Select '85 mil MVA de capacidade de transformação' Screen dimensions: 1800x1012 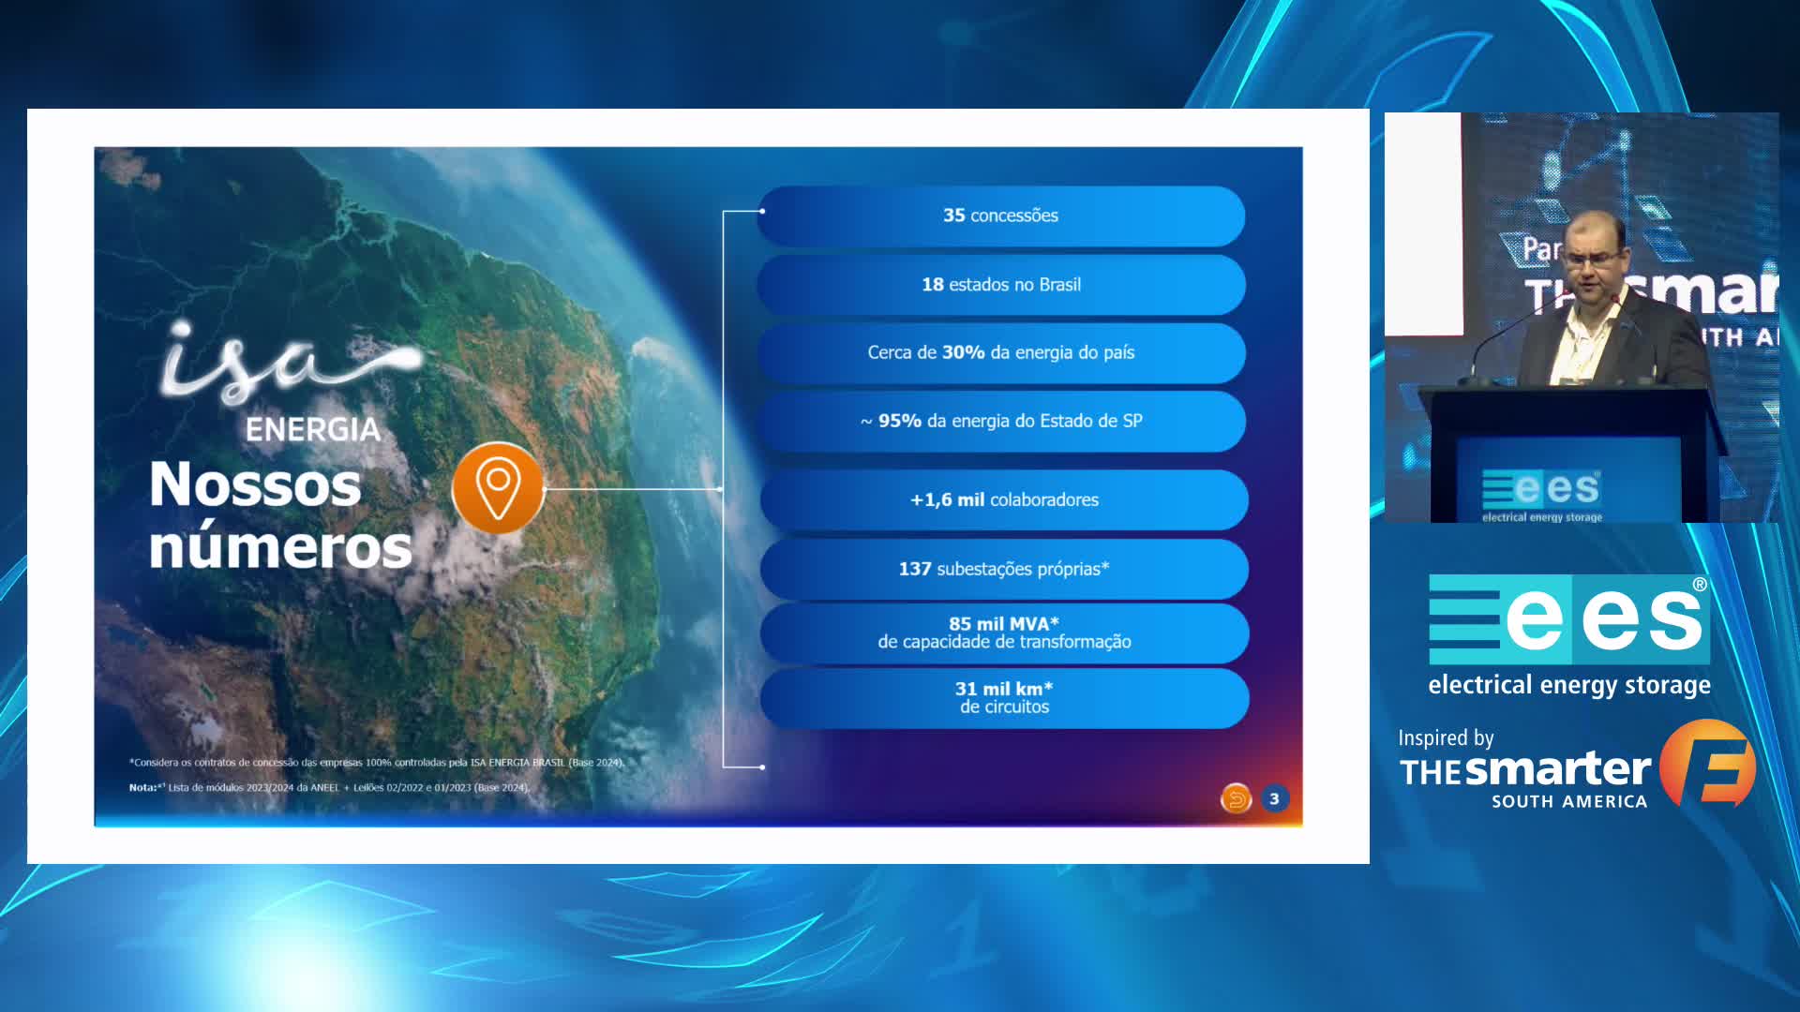click(x=1004, y=632)
